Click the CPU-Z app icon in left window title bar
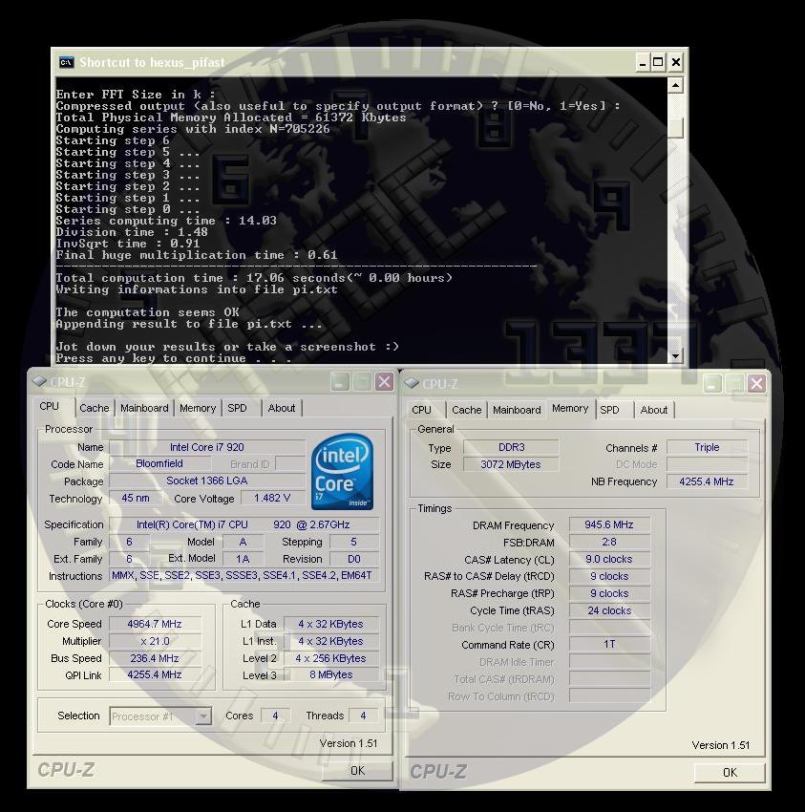Viewport: 805px width, 812px height. click(x=39, y=382)
